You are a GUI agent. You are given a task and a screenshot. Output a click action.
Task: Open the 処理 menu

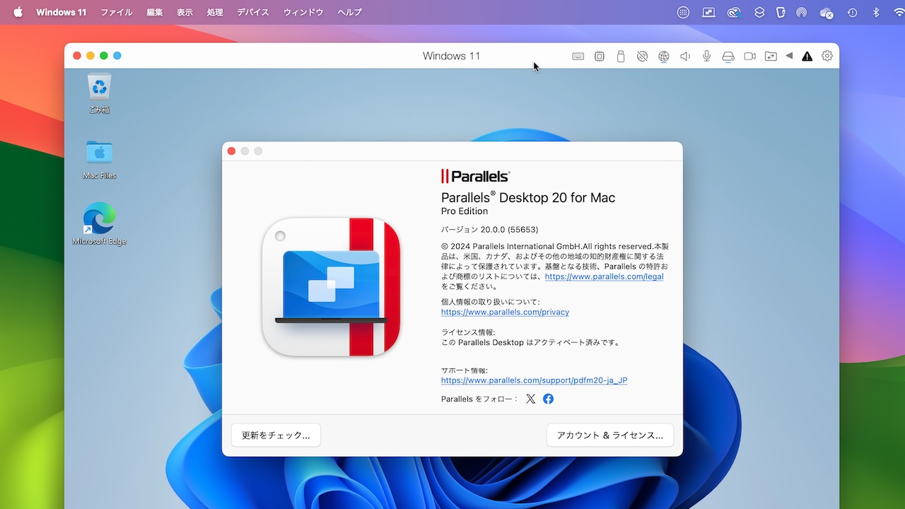coord(215,12)
